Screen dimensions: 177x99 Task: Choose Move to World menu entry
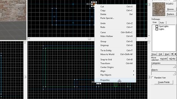click(115, 54)
